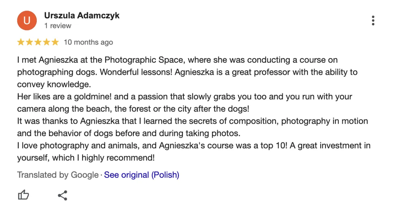Click the paragraph starting 'It was thanks to'
The width and height of the screenshot is (394, 208).
pyautogui.click(x=192, y=127)
